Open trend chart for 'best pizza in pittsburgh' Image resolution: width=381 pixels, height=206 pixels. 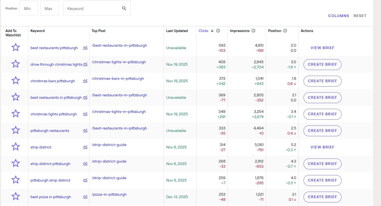85,196
